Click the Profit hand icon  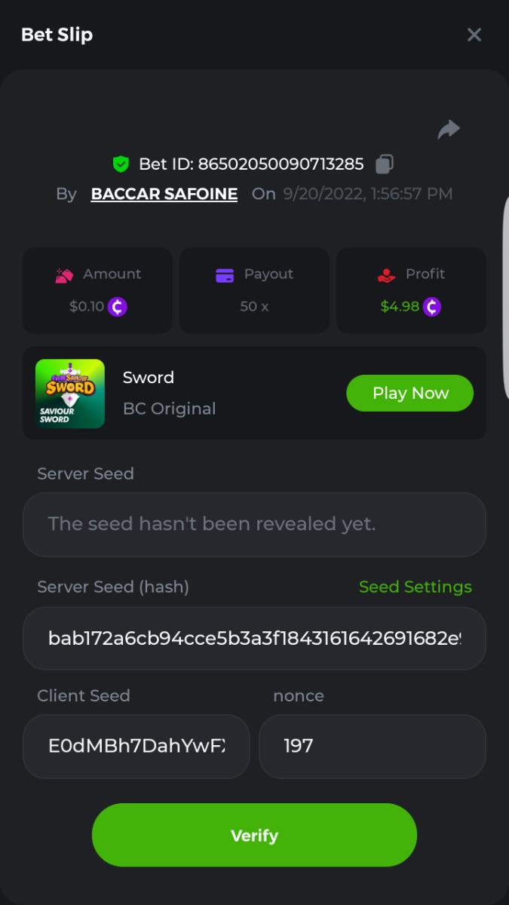[x=387, y=275]
